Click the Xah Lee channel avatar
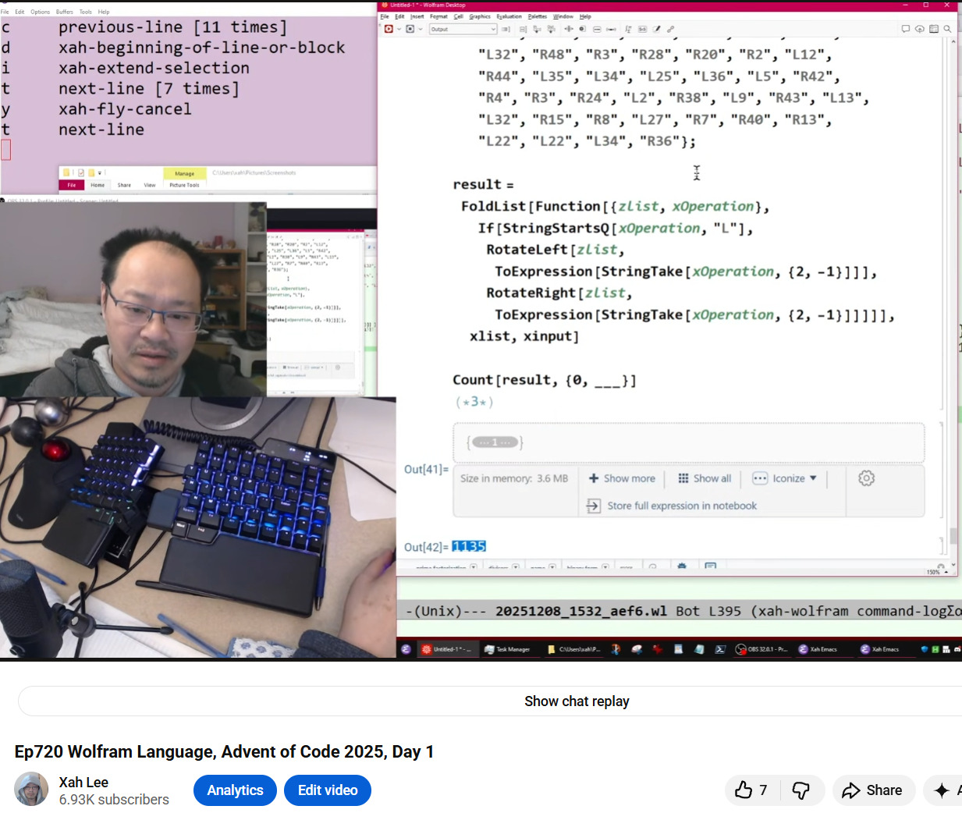 (31, 790)
